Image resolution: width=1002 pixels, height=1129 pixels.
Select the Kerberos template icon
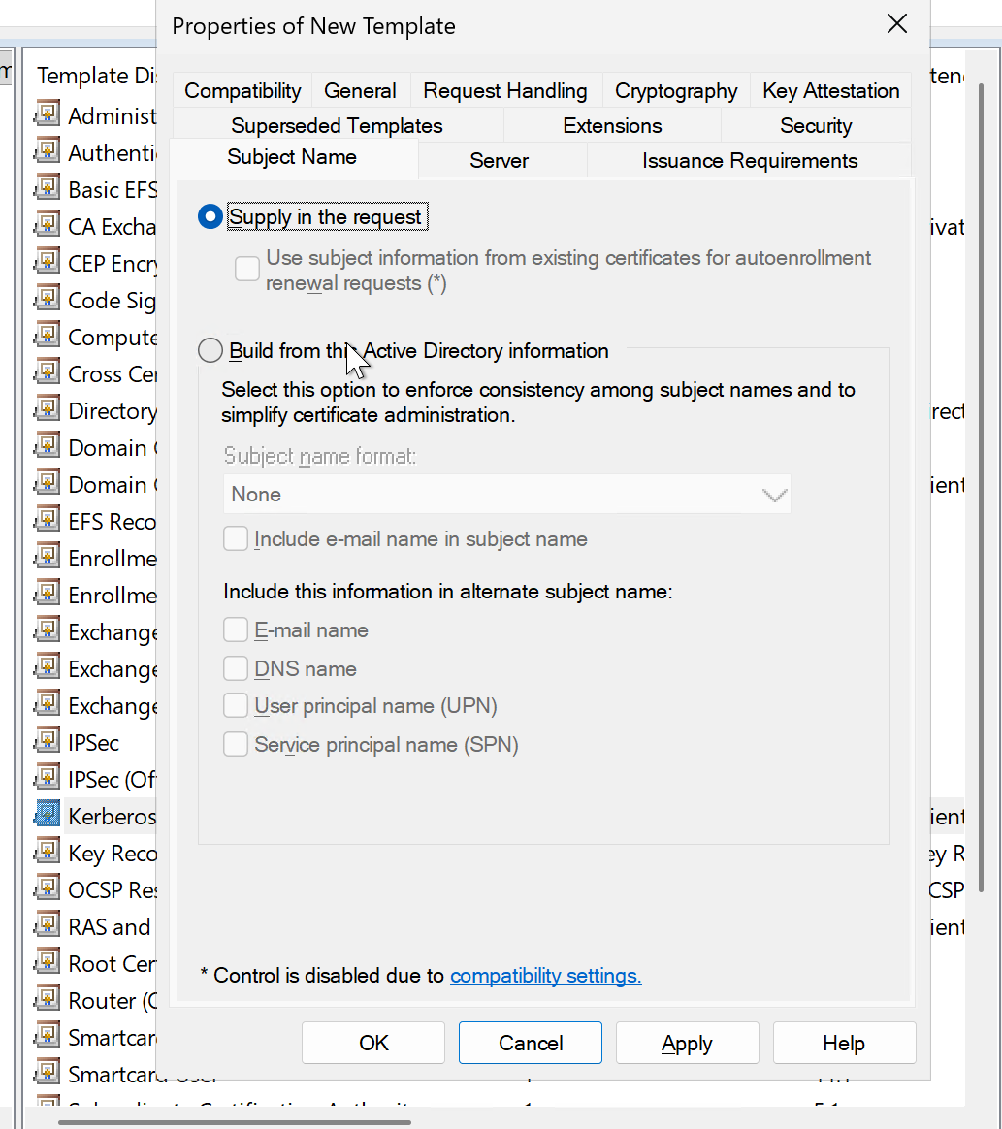click(x=47, y=816)
